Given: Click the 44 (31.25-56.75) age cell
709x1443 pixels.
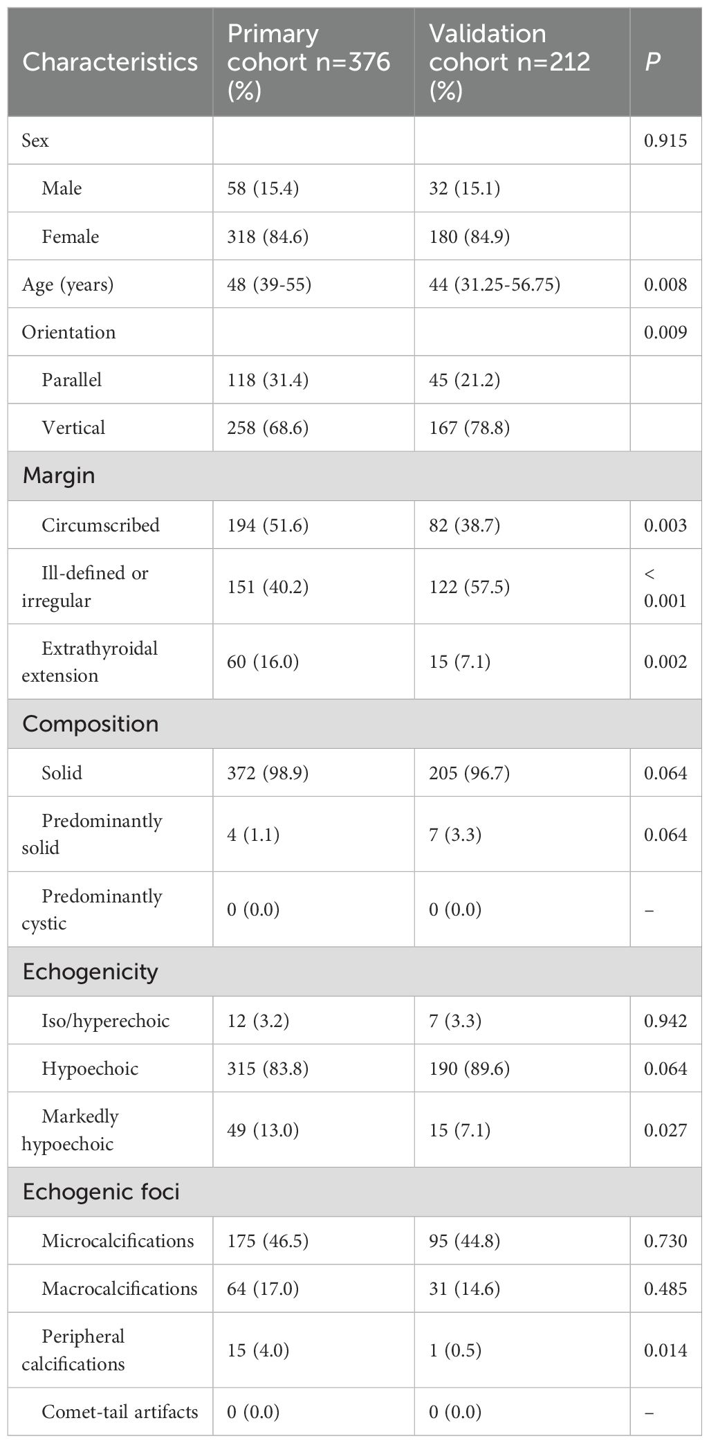Looking at the screenshot, I should click(x=495, y=284).
